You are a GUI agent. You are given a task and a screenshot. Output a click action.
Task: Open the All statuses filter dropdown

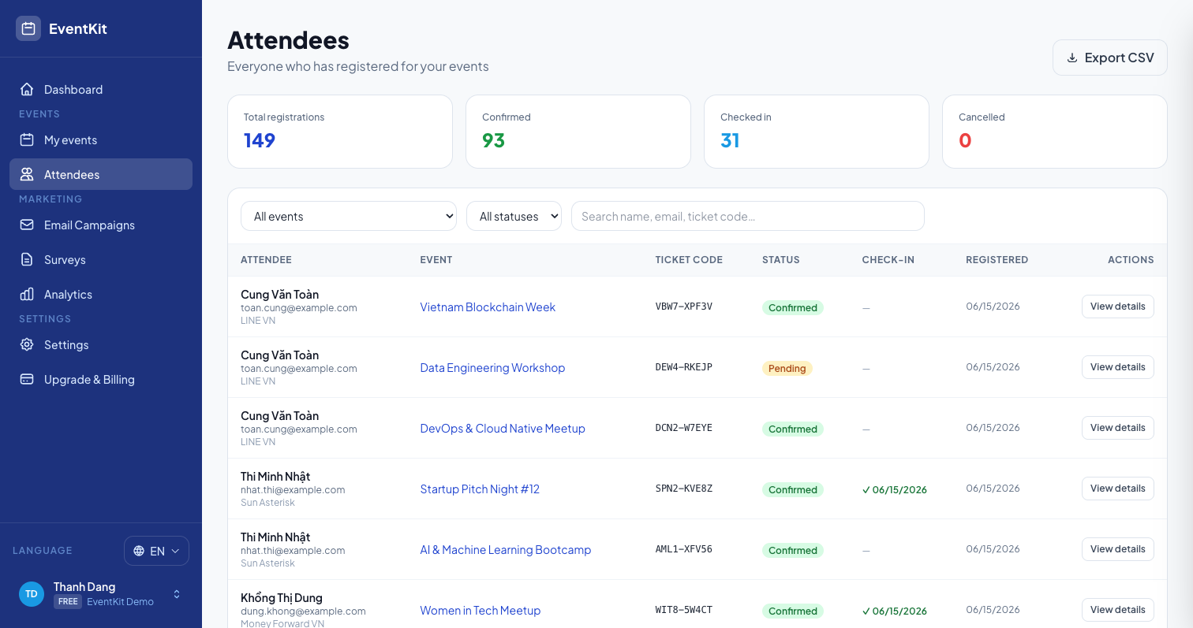coord(514,216)
